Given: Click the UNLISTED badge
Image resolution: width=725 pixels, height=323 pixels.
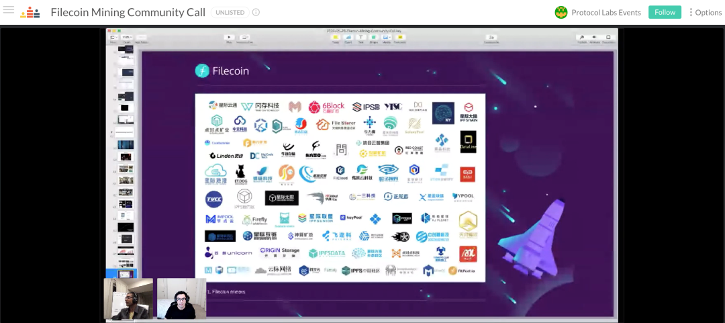Looking at the screenshot, I should coord(230,13).
